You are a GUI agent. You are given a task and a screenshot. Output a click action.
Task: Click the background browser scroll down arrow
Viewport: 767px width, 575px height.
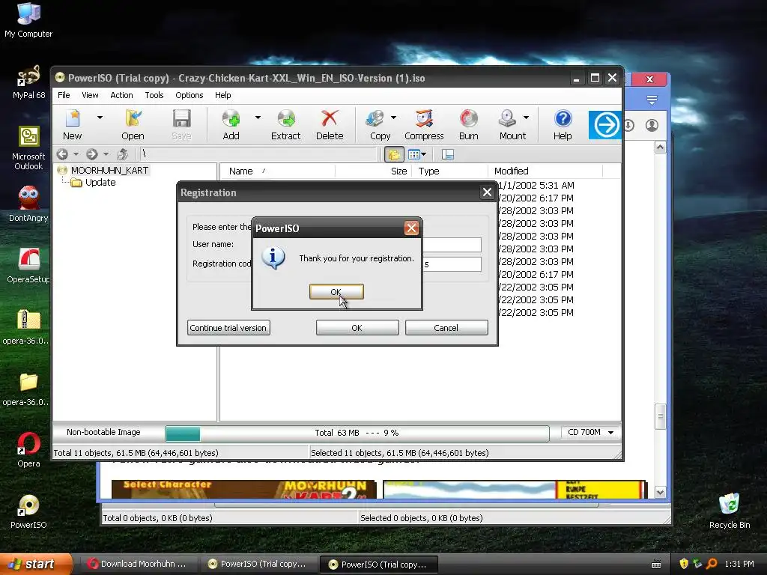coord(661,493)
